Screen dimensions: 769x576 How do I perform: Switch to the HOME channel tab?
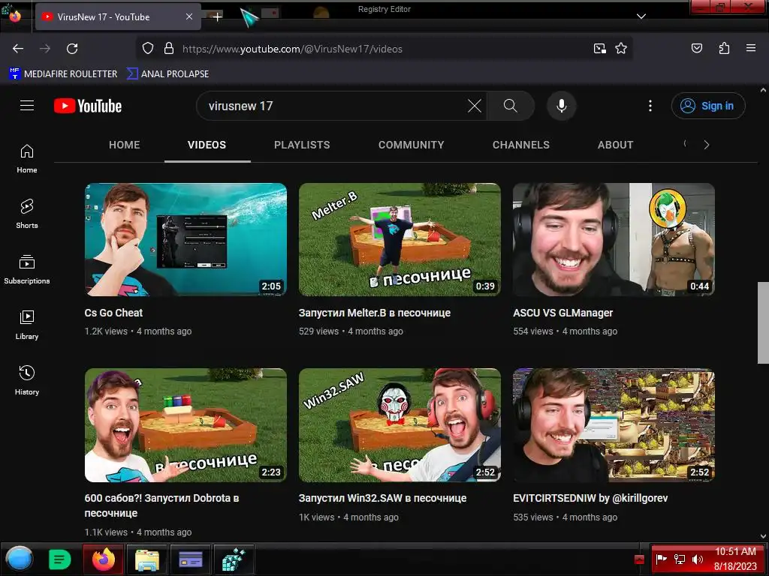[125, 145]
